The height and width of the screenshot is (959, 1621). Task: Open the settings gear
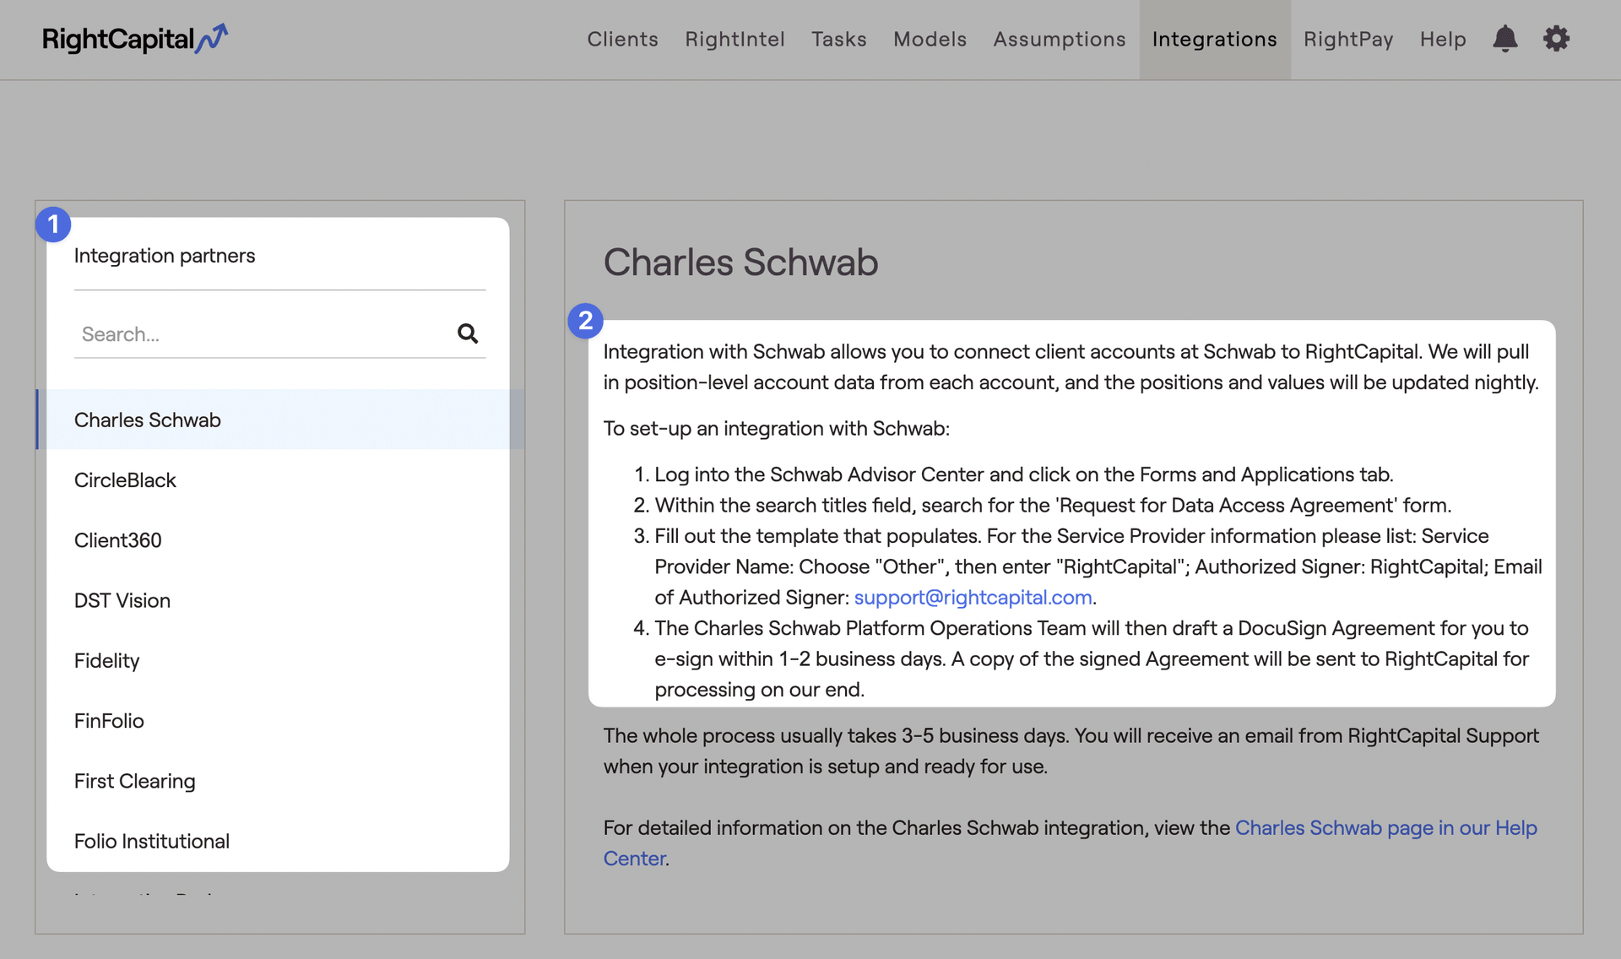[x=1556, y=39]
